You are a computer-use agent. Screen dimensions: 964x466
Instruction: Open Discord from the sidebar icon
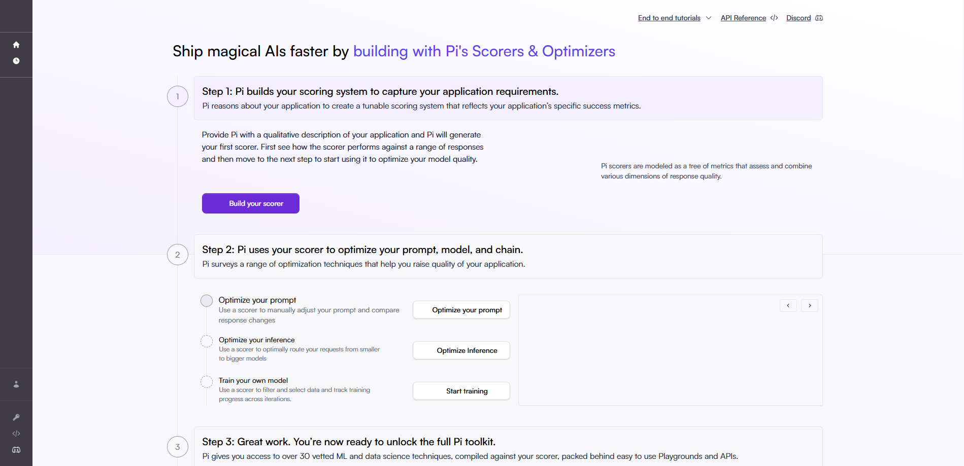[16, 450]
